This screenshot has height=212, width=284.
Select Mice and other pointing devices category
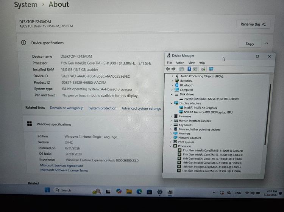[x=199, y=129]
